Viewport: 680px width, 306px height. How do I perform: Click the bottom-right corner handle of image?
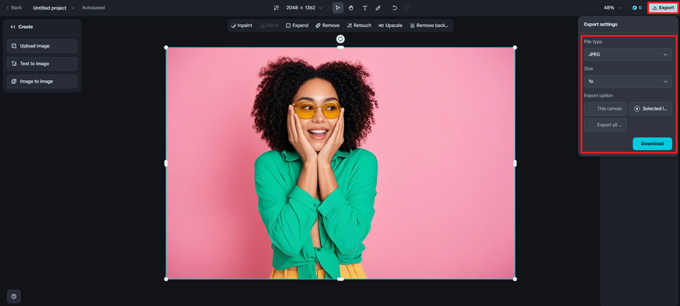click(515, 279)
